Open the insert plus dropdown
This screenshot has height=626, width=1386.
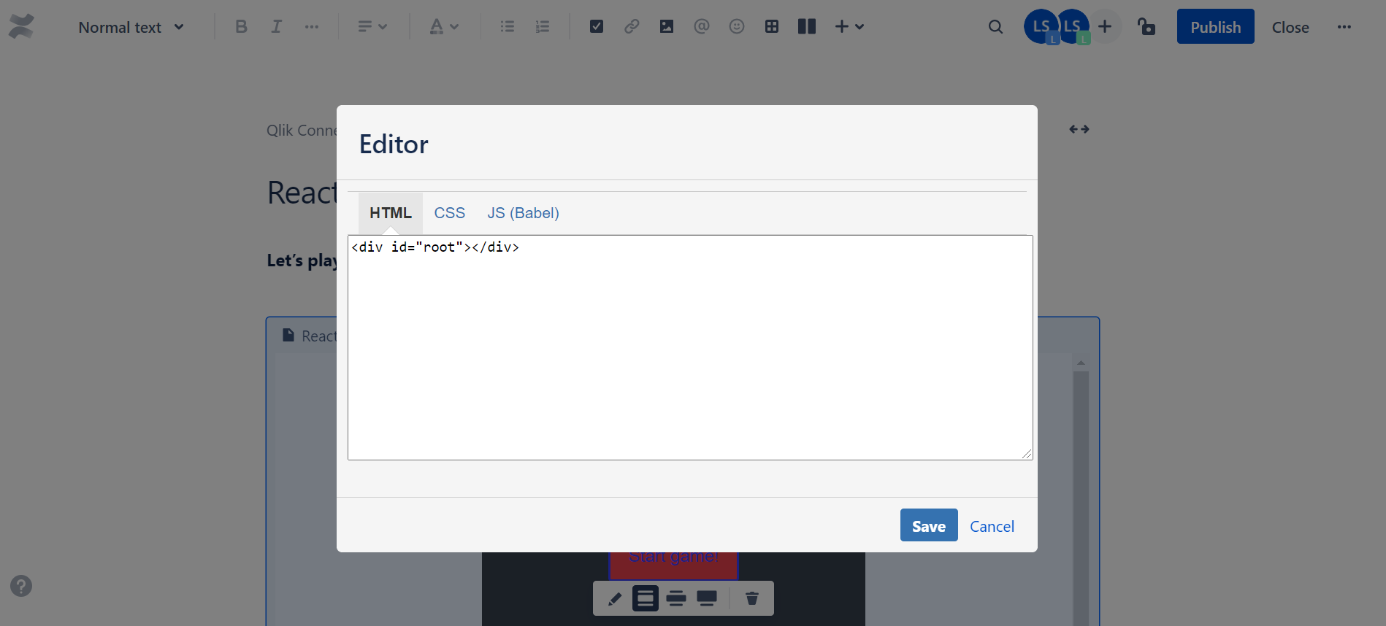(x=849, y=27)
